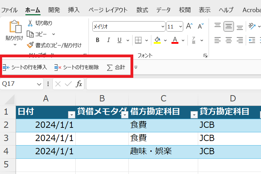The image size is (261, 174).
Task: Click the Decrease Font Size icon
Action: [x=201, y=26]
